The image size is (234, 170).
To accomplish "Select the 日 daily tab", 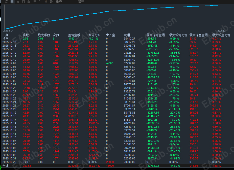I will [x=12, y=2].
